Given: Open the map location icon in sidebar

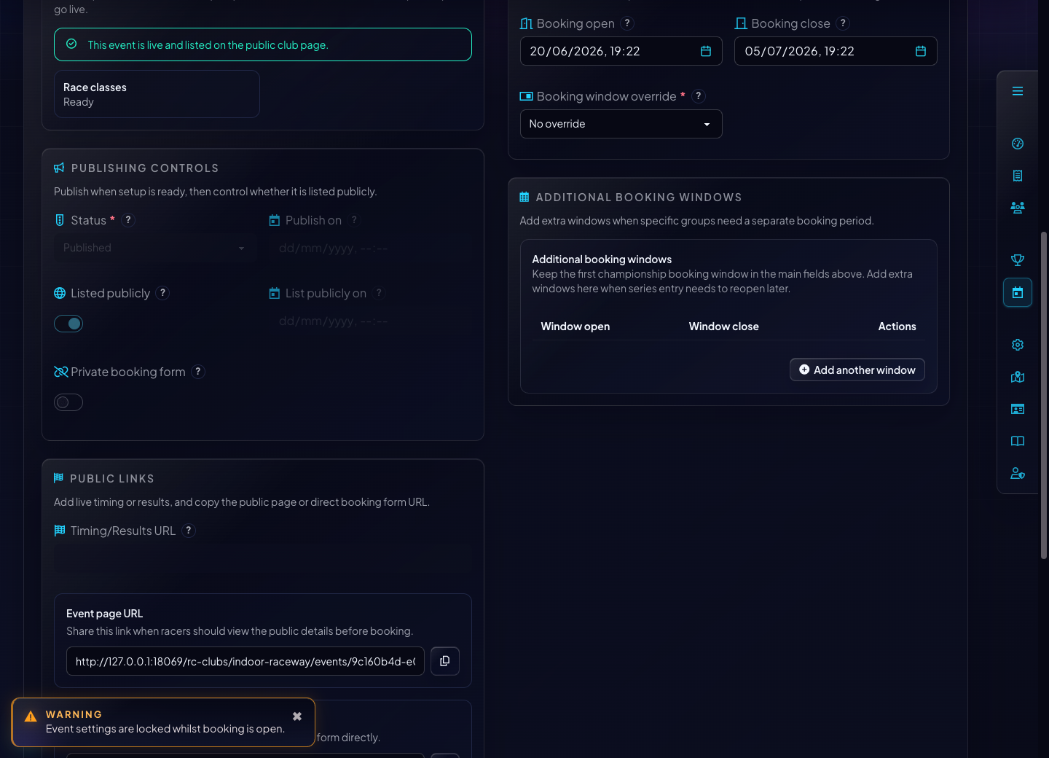Looking at the screenshot, I should pyautogui.click(x=1018, y=377).
